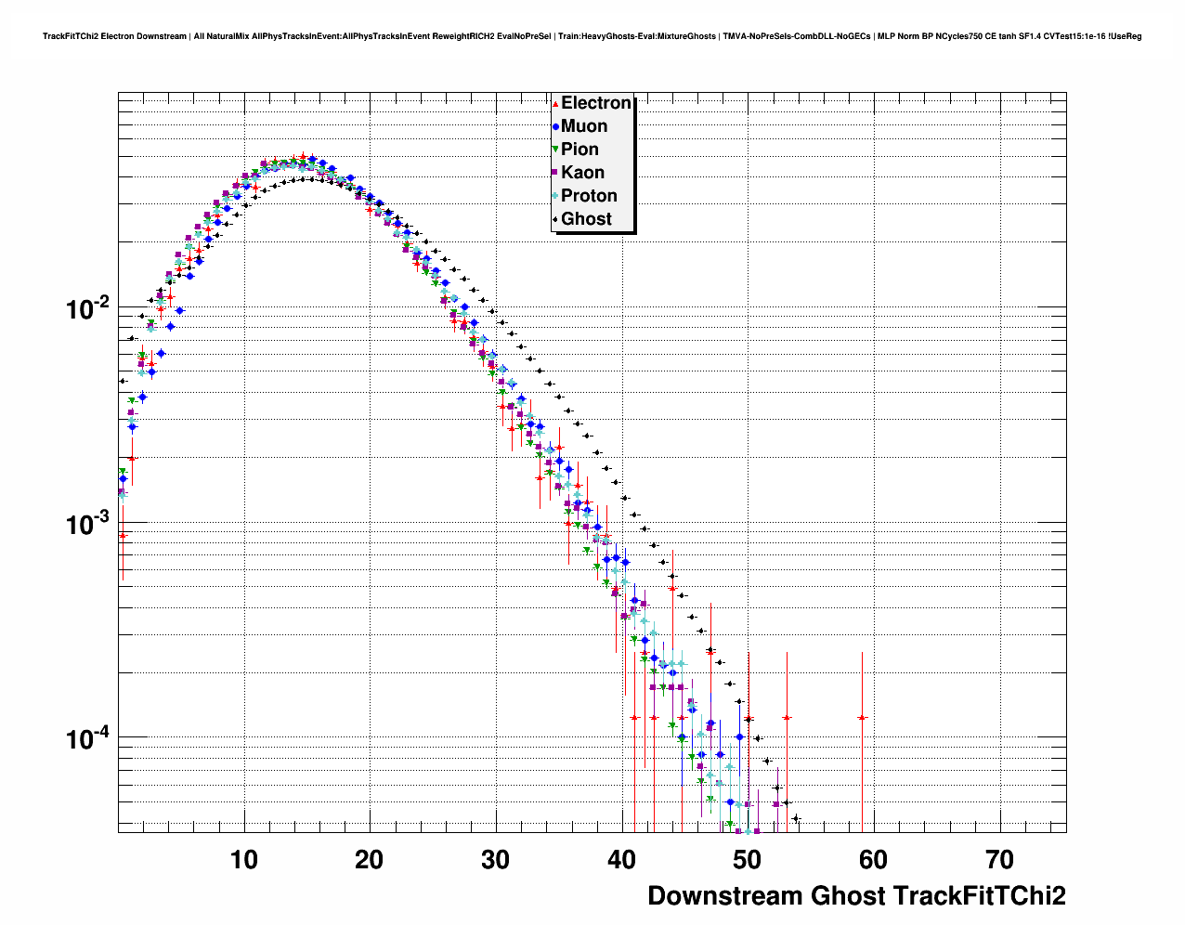Click the black Ghost dot legend marker
Image resolution: width=1185 pixels, height=925 pixels.
coord(555,219)
